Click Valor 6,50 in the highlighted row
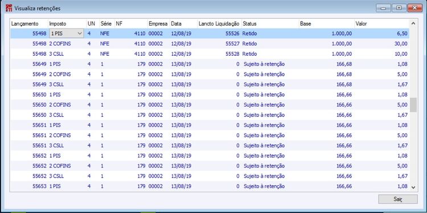The height and width of the screenshot is (213, 427). (402, 34)
